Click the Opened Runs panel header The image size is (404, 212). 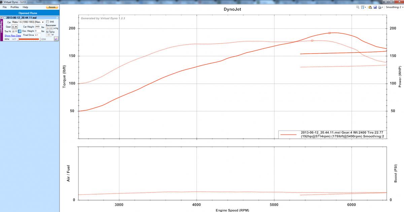(30, 13)
